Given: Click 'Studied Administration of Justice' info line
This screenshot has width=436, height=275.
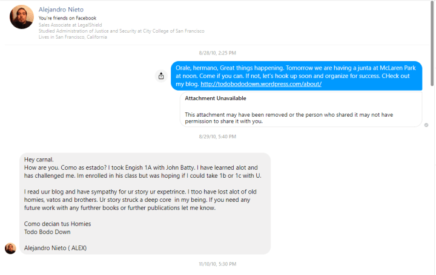Looking at the screenshot, I should pos(121,31).
